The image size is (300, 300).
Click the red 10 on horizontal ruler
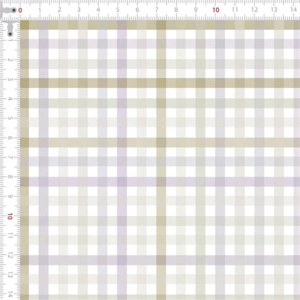pos(216,10)
